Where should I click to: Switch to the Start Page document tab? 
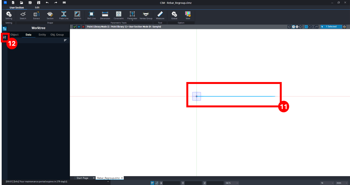pos(82,178)
